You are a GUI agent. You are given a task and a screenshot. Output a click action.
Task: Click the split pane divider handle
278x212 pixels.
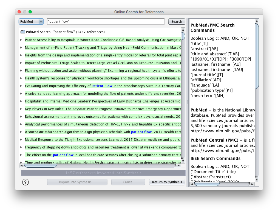click(187, 102)
